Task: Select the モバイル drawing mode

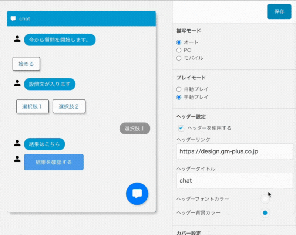Action: [x=179, y=58]
